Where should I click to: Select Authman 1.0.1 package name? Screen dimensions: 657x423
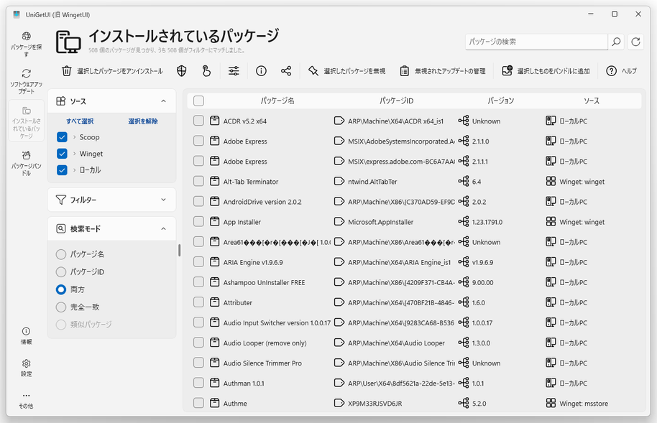click(x=244, y=384)
